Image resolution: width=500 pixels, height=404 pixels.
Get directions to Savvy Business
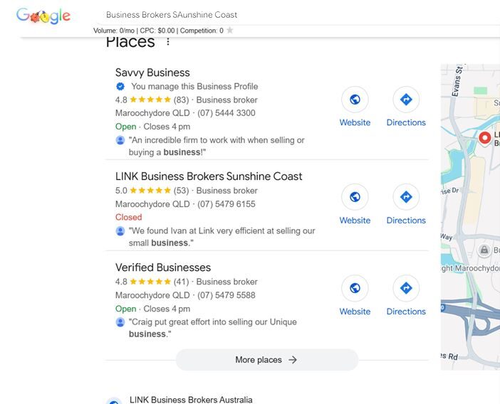click(406, 100)
